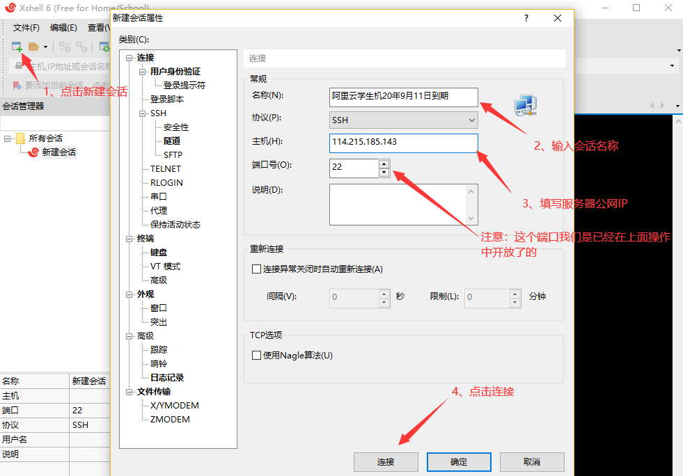Click the computer icon beside the session name field

(x=525, y=103)
